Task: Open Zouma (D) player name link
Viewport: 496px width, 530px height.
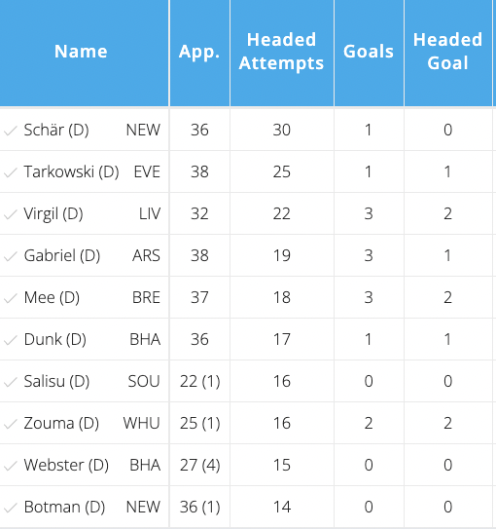Action: (61, 423)
